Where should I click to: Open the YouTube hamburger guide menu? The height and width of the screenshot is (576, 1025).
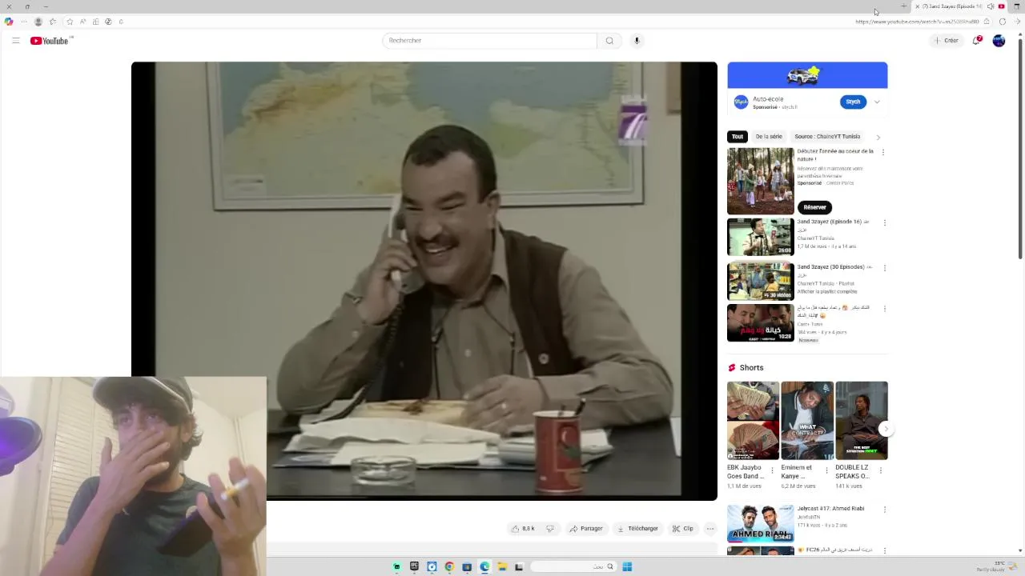point(15,41)
